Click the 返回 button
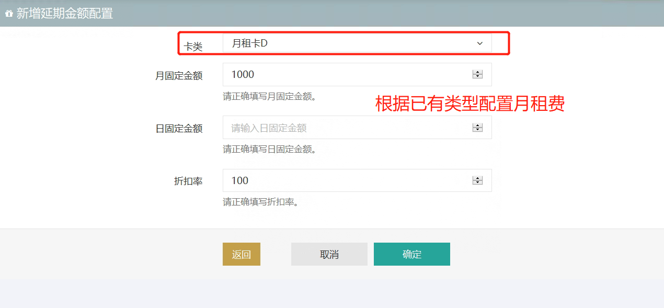664x308 pixels. click(242, 254)
